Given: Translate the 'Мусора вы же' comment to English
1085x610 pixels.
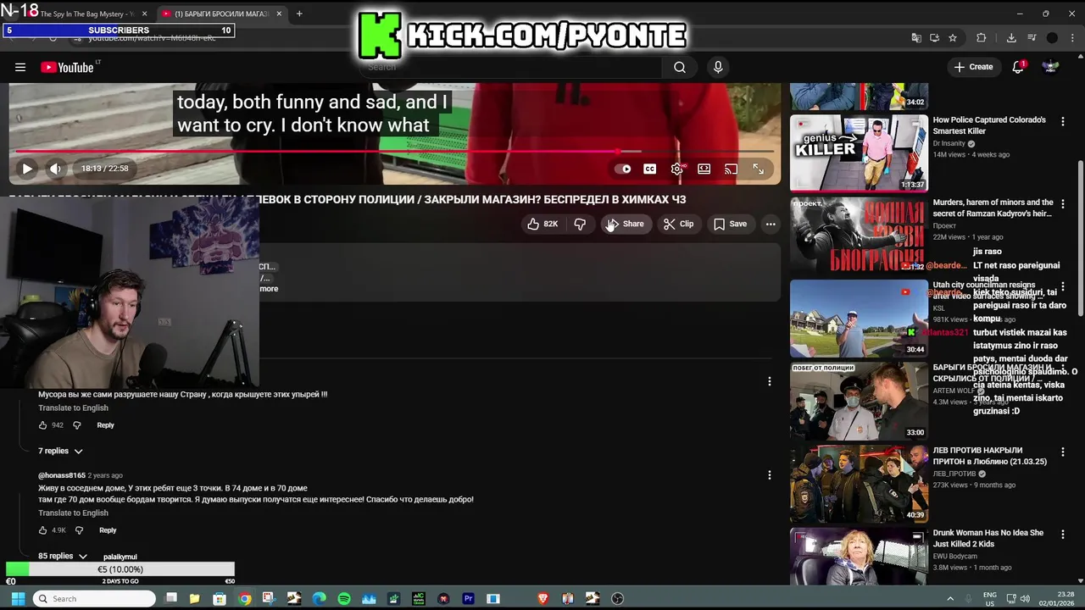Looking at the screenshot, I should (x=73, y=408).
